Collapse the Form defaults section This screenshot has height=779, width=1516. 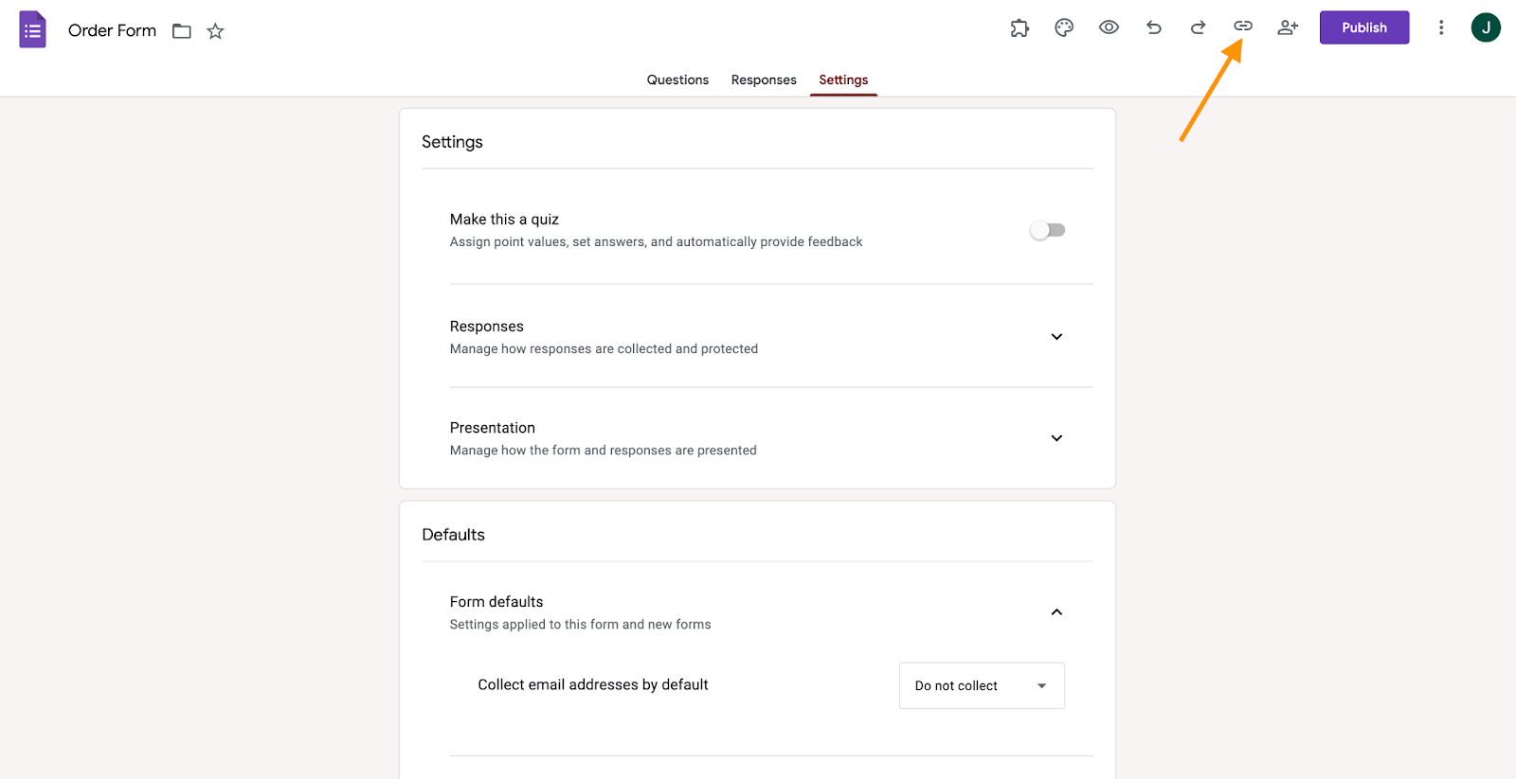click(1056, 612)
